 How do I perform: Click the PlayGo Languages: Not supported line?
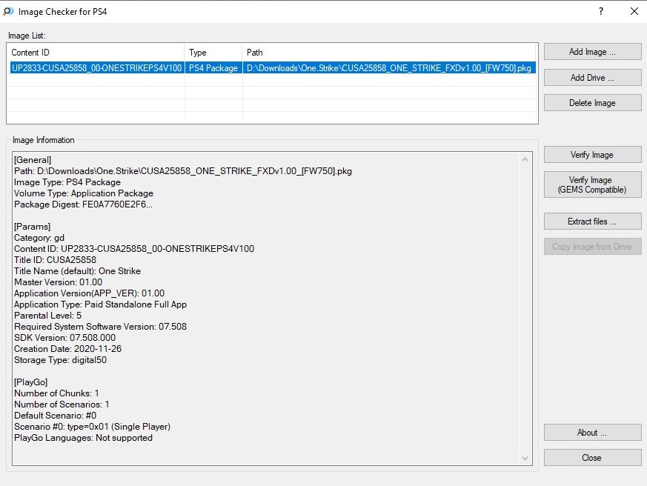83,438
